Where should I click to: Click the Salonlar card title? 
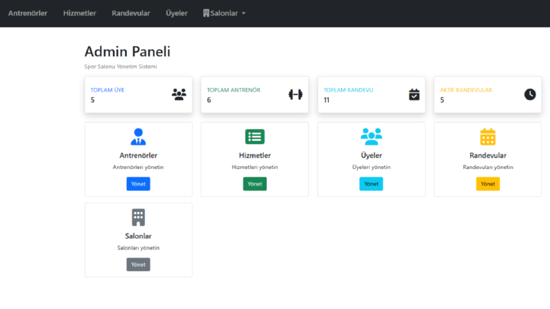(x=138, y=236)
